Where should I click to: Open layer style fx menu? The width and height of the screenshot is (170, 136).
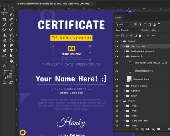click(x=142, y=129)
